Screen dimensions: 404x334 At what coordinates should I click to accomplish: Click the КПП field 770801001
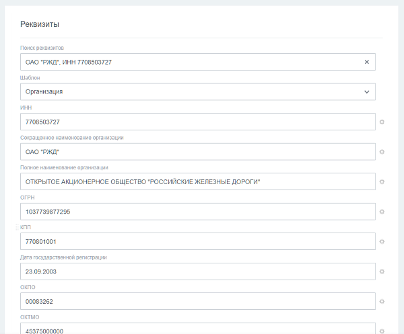click(x=198, y=241)
